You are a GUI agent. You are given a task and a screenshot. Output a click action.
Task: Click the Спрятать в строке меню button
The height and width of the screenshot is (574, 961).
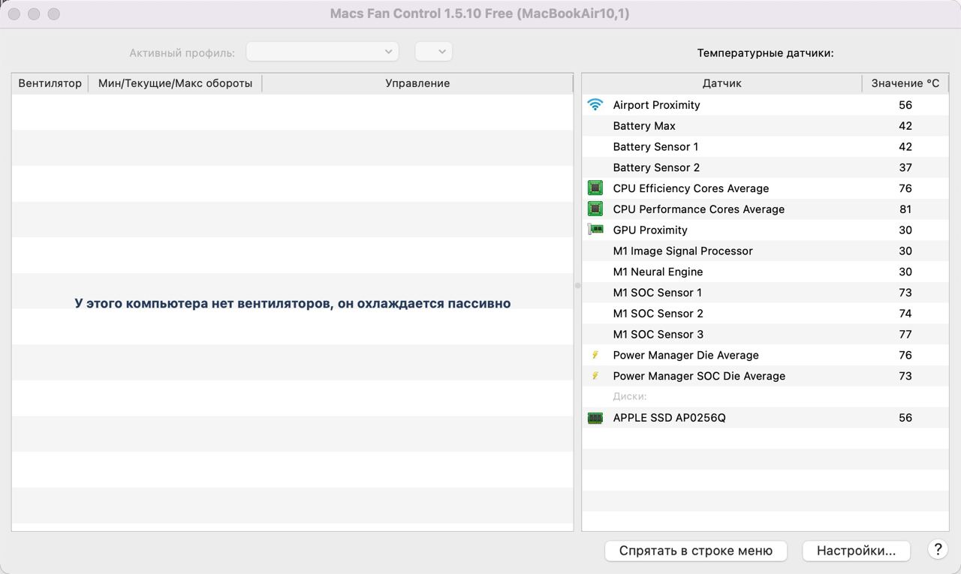pyautogui.click(x=695, y=551)
